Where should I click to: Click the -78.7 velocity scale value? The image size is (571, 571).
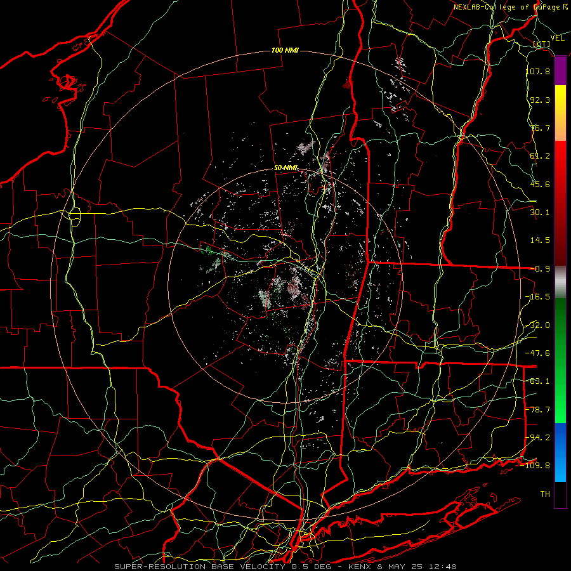point(538,410)
